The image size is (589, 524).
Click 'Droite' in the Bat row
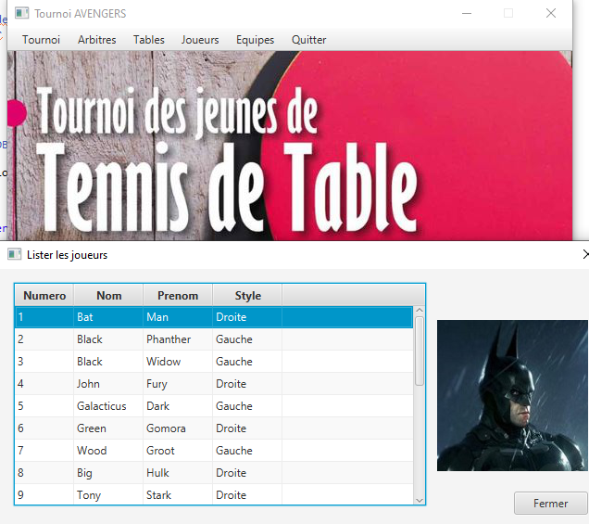(247, 317)
